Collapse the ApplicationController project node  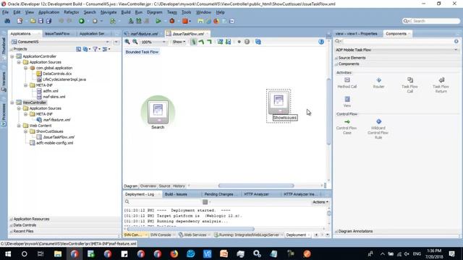tap(12, 56)
